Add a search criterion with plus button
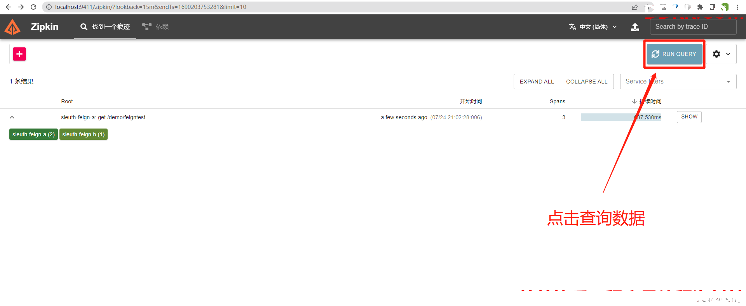Viewport: 746px width, 306px height. pyautogui.click(x=19, y=54)
